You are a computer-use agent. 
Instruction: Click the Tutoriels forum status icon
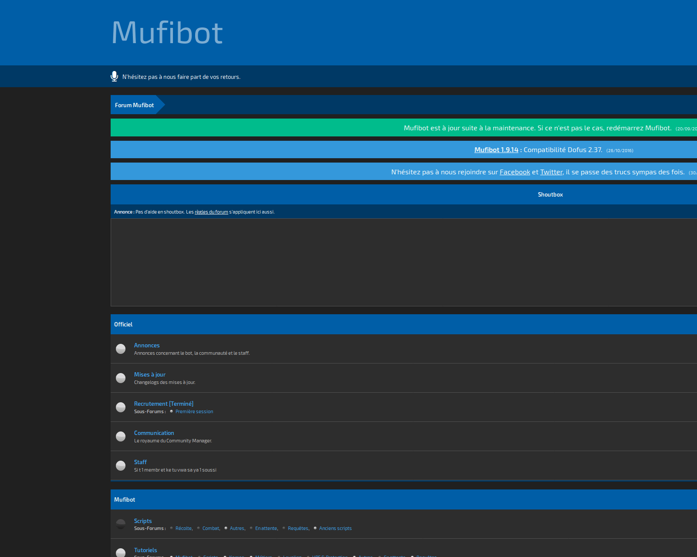pyautogui.click(x=121, y=553)
